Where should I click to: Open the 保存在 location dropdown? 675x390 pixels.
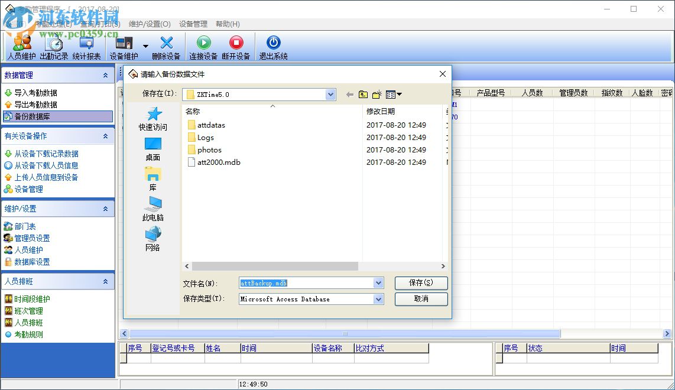330,93
